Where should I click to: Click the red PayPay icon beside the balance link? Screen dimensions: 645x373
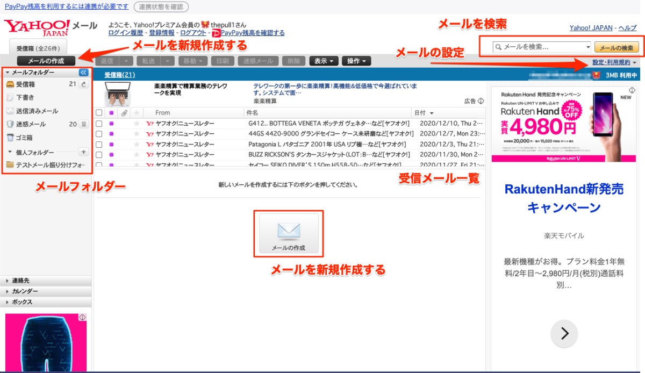[216, 33]
